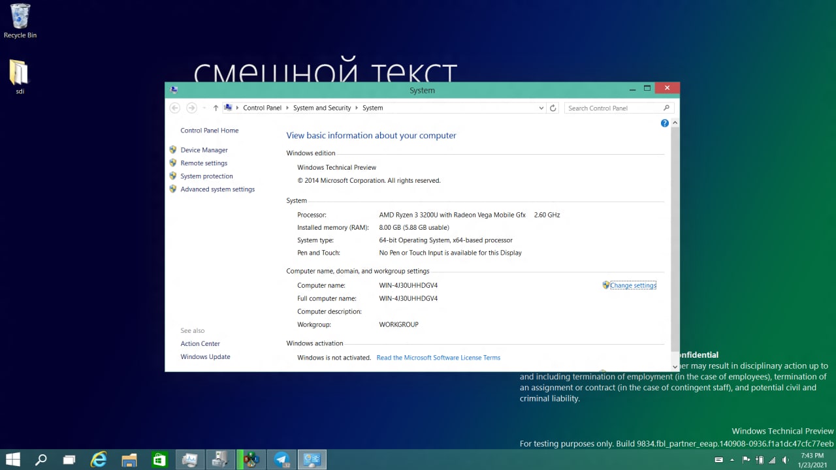Click 'Windows Technical Preview' edition text
The height and width of the screenshot is (470, 836).
tap(337, 168)
